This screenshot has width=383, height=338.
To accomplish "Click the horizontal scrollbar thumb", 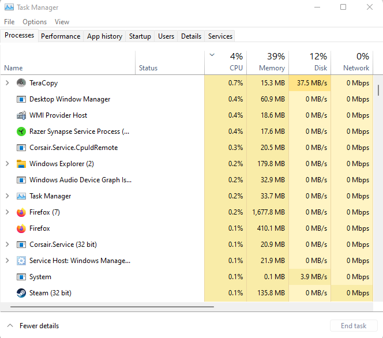I will (112, 307).
